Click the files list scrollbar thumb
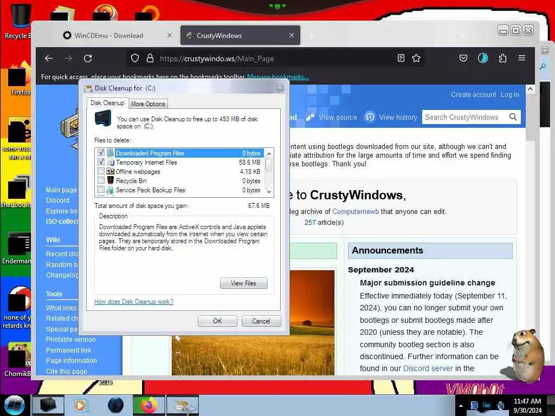 tap(269, 165)
